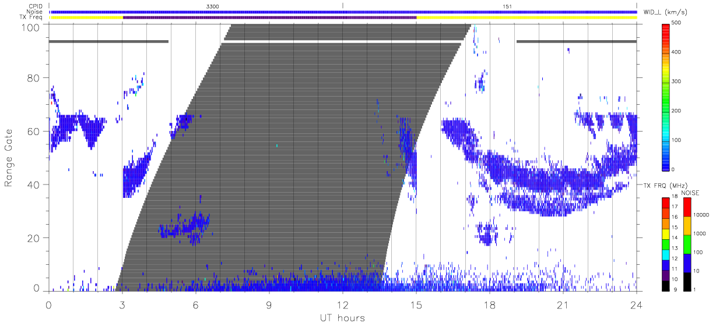Click the 100 label on Range Gate axis
Viewport: 716px width, 330px height.
pos(30,27)
